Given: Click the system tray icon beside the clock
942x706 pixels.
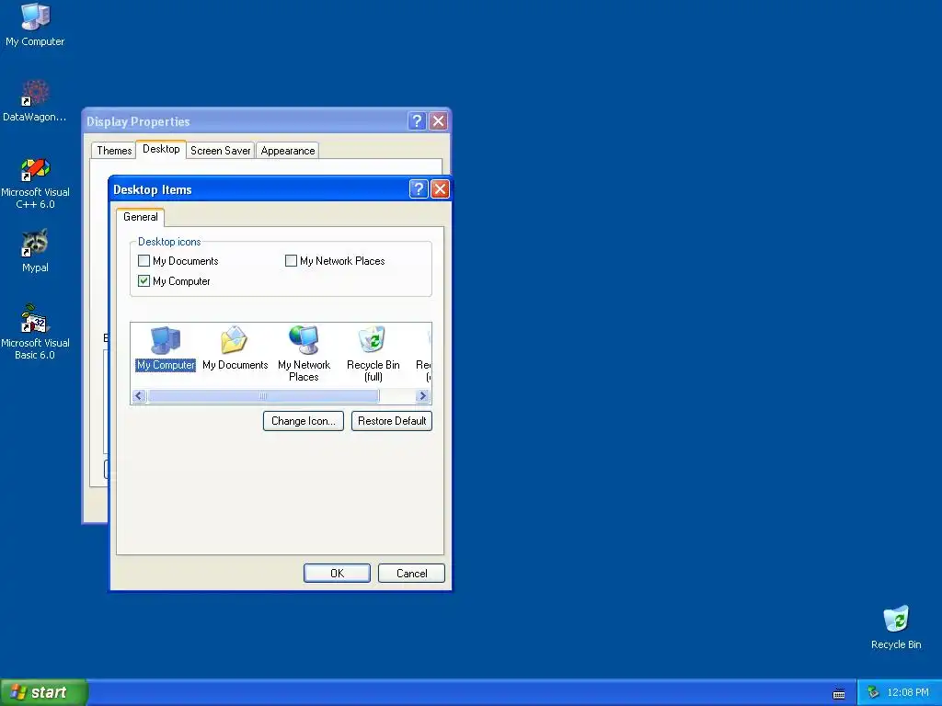Looking at the screenshot, I should (x=873, y=693).
